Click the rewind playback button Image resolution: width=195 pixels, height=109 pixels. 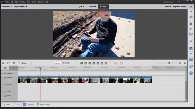point(86,63)
